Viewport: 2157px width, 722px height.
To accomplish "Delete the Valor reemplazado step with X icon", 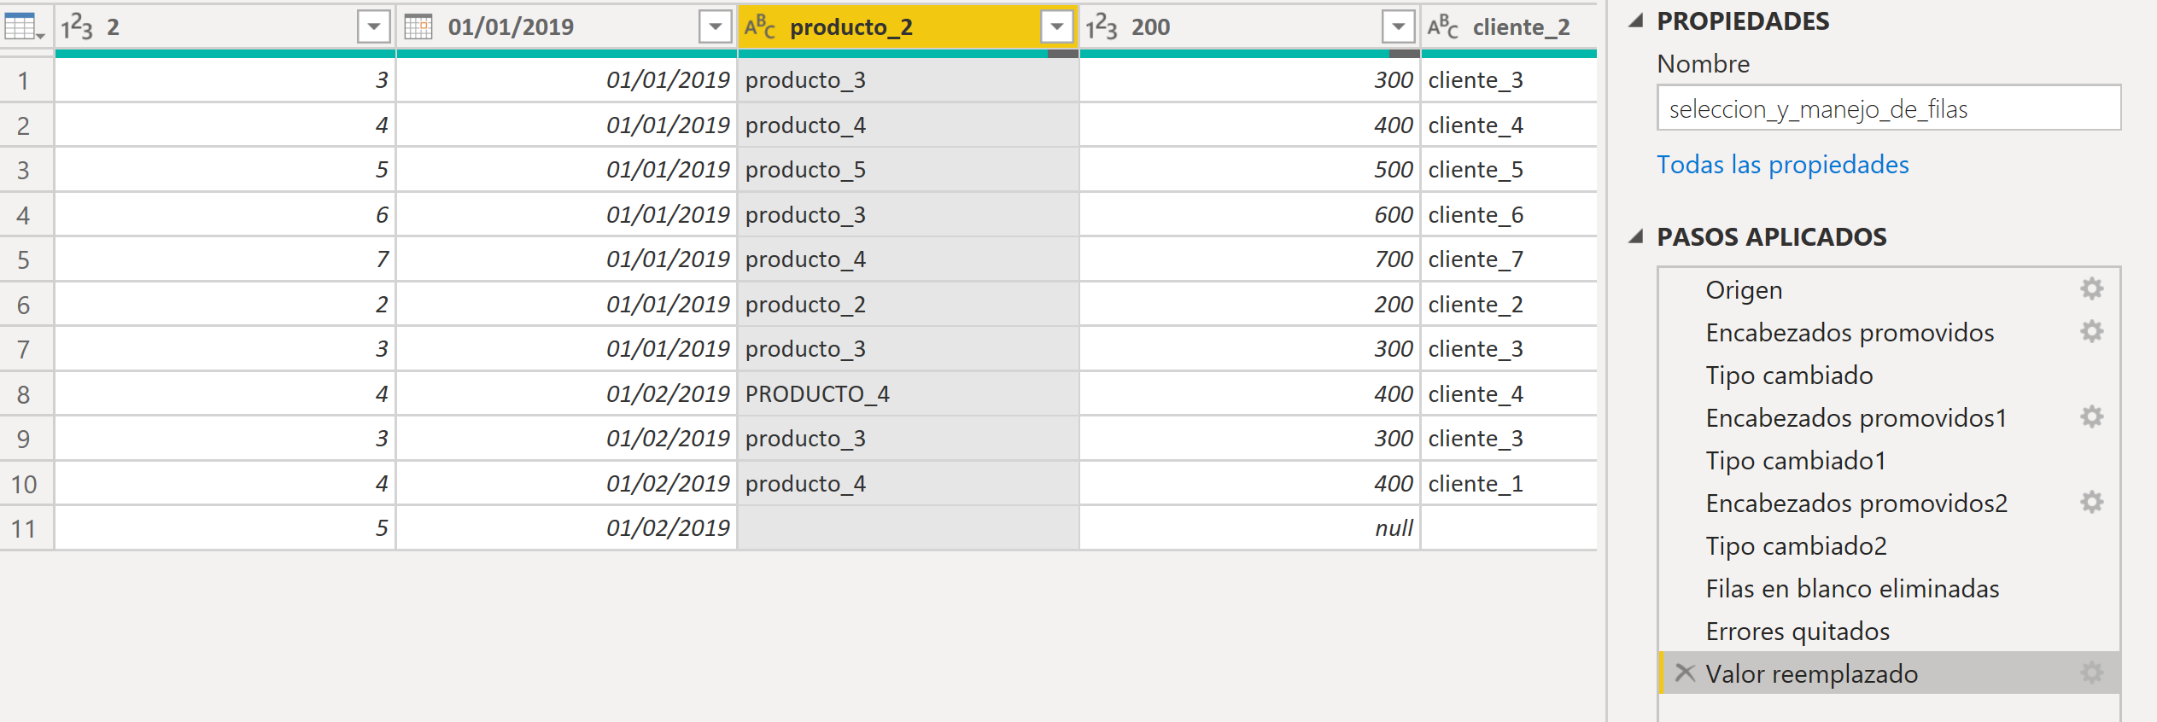I will pyautogui.click(x=1684, y=673).
